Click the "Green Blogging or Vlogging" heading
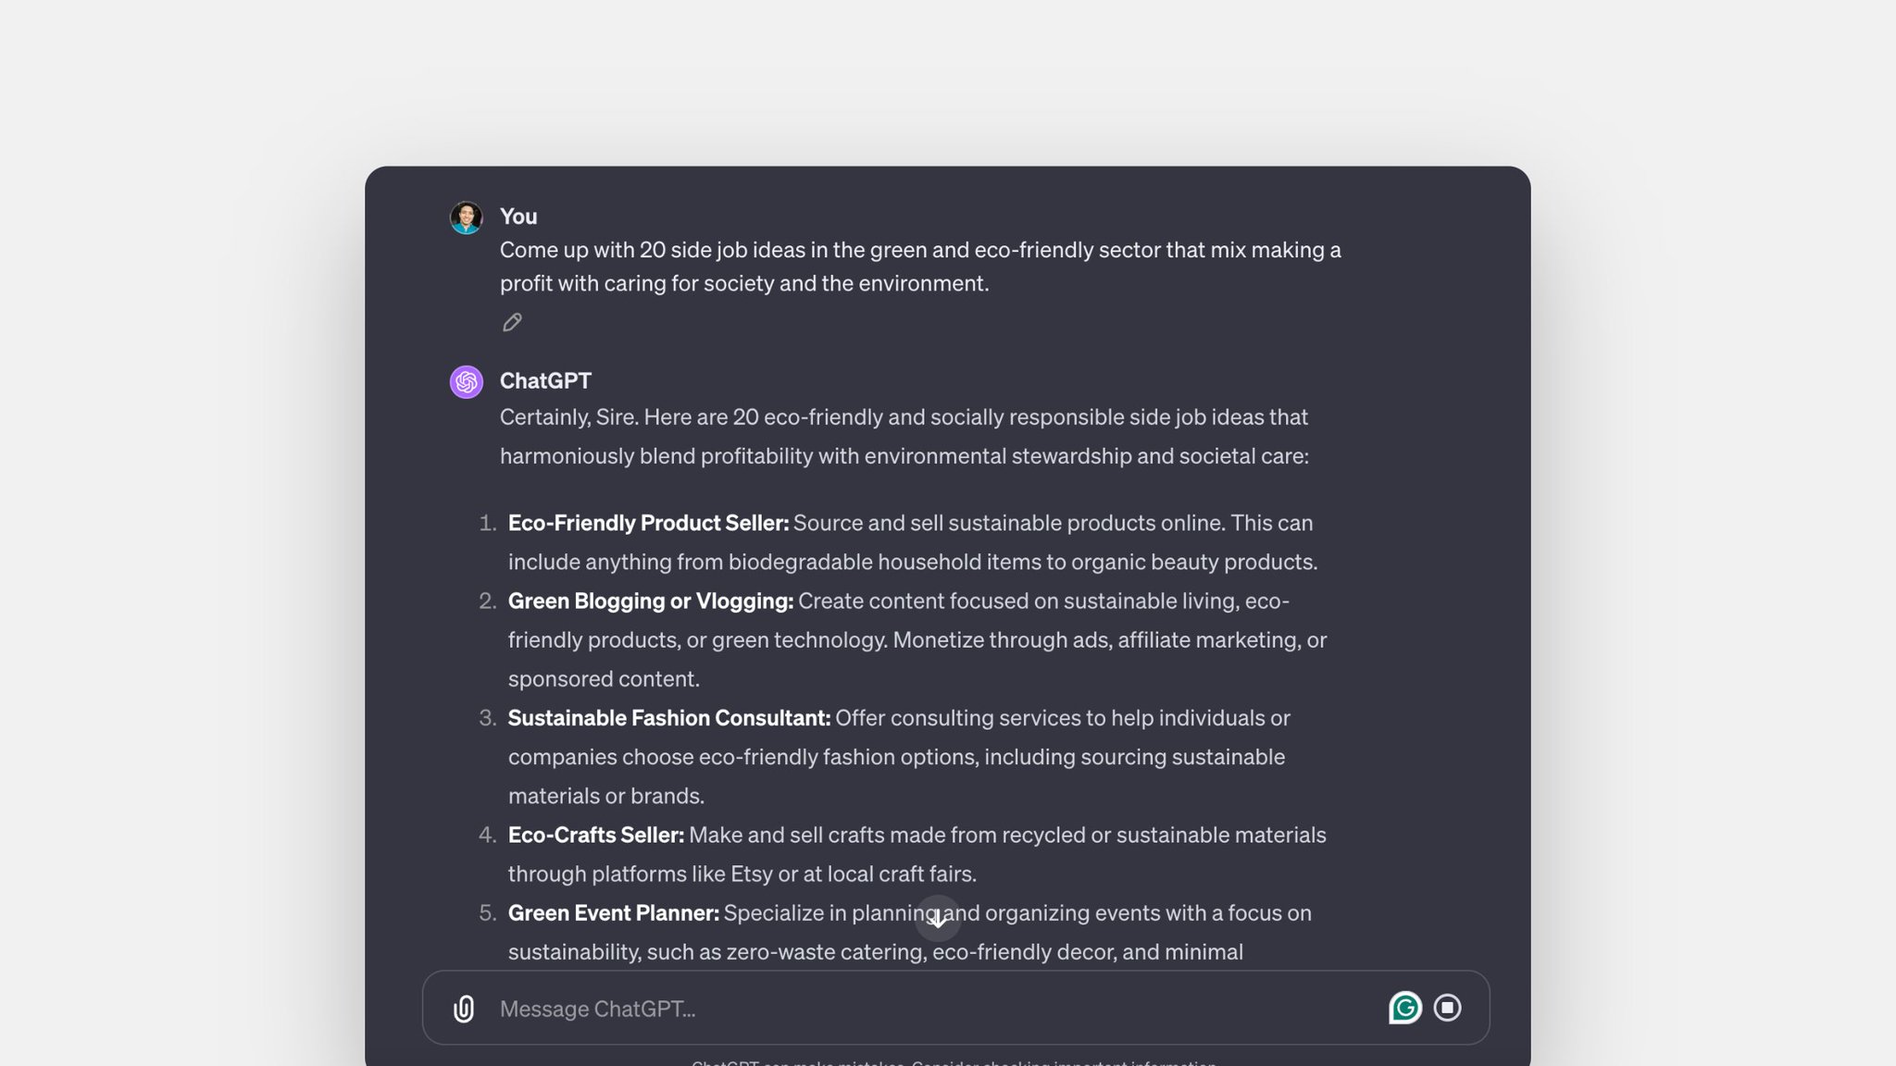The height and width of the screenshot is (1066, 1896). pos(651,601)
